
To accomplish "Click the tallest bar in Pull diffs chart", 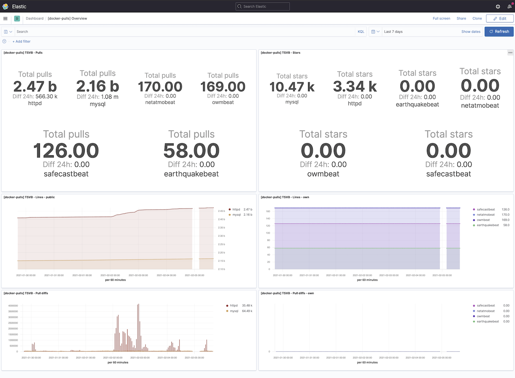I will [138, 327].
